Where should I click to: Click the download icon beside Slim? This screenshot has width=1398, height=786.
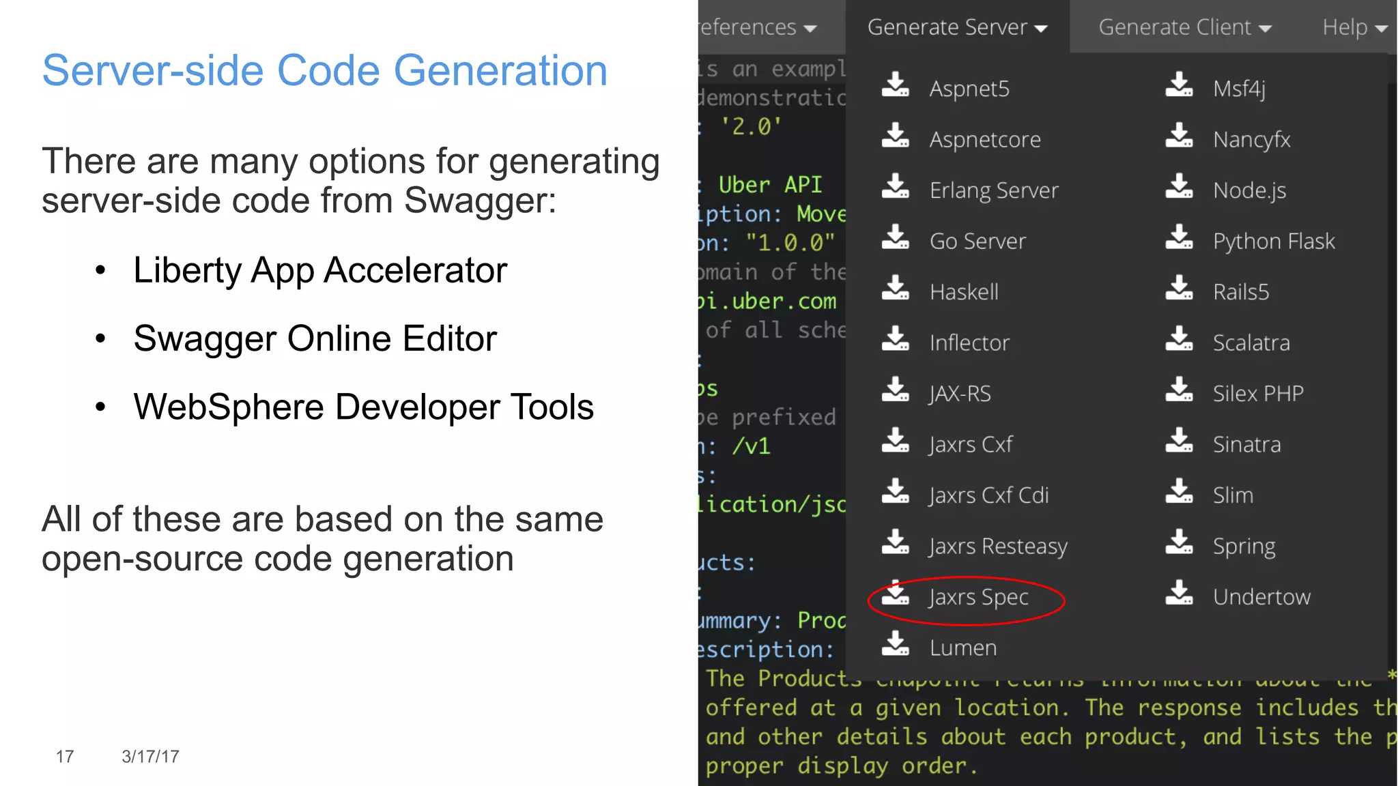tap(1179, 491)
